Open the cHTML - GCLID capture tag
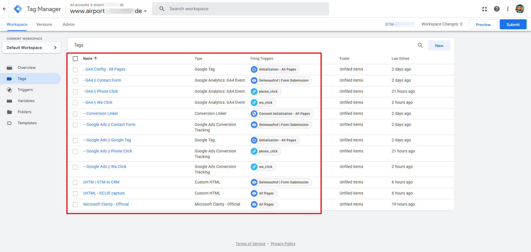Viewport: 531px width, 252px height. (104, 193)
